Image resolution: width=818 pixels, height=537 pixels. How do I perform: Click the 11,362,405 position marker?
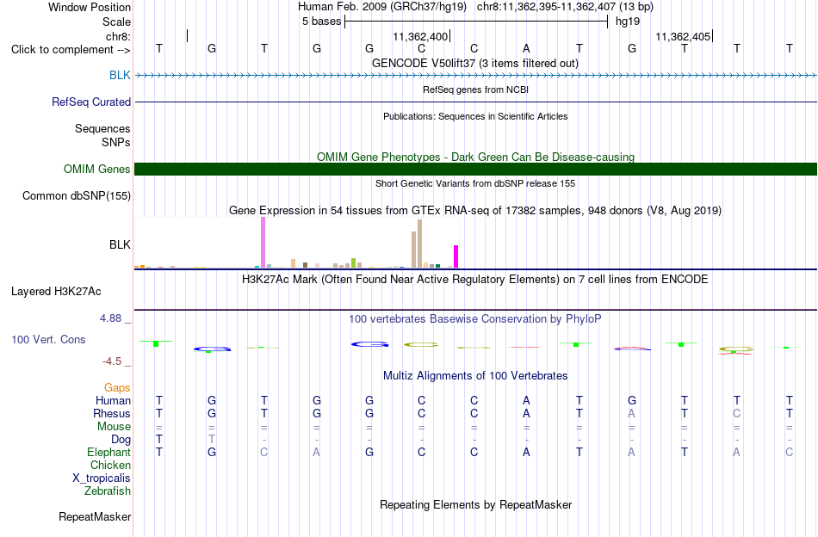[x=684, y=36]
